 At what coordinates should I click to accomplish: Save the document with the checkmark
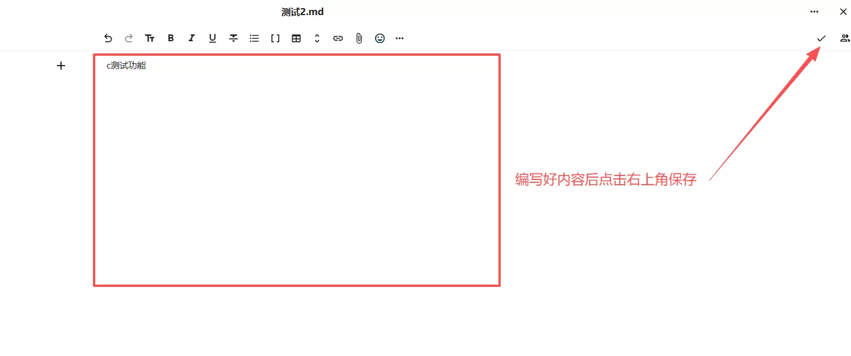(x=821, y=38)
